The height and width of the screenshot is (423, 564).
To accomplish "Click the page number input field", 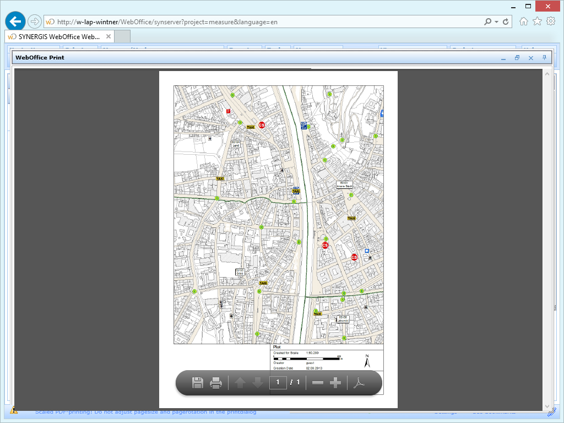I will click(278, 382).
